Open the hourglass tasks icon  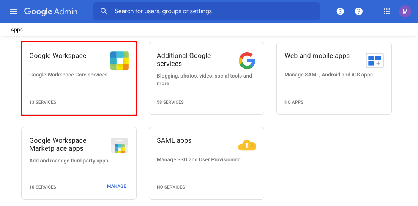(340, 11)
